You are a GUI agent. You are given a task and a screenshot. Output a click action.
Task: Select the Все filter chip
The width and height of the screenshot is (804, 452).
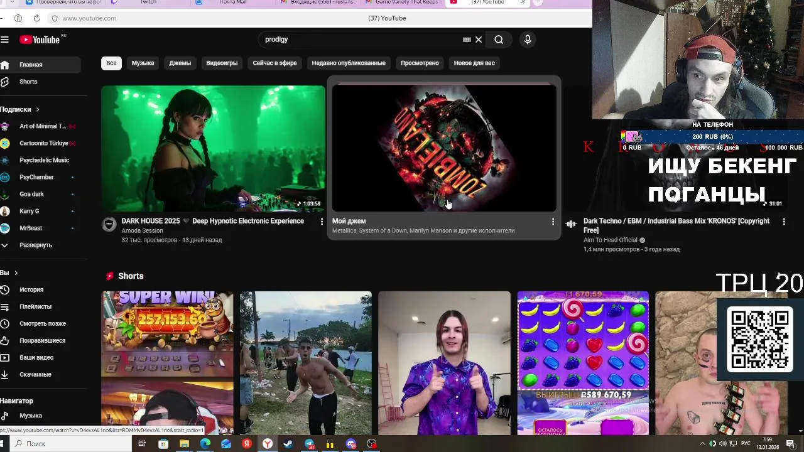pyautogui.click(x=111, y=63)
